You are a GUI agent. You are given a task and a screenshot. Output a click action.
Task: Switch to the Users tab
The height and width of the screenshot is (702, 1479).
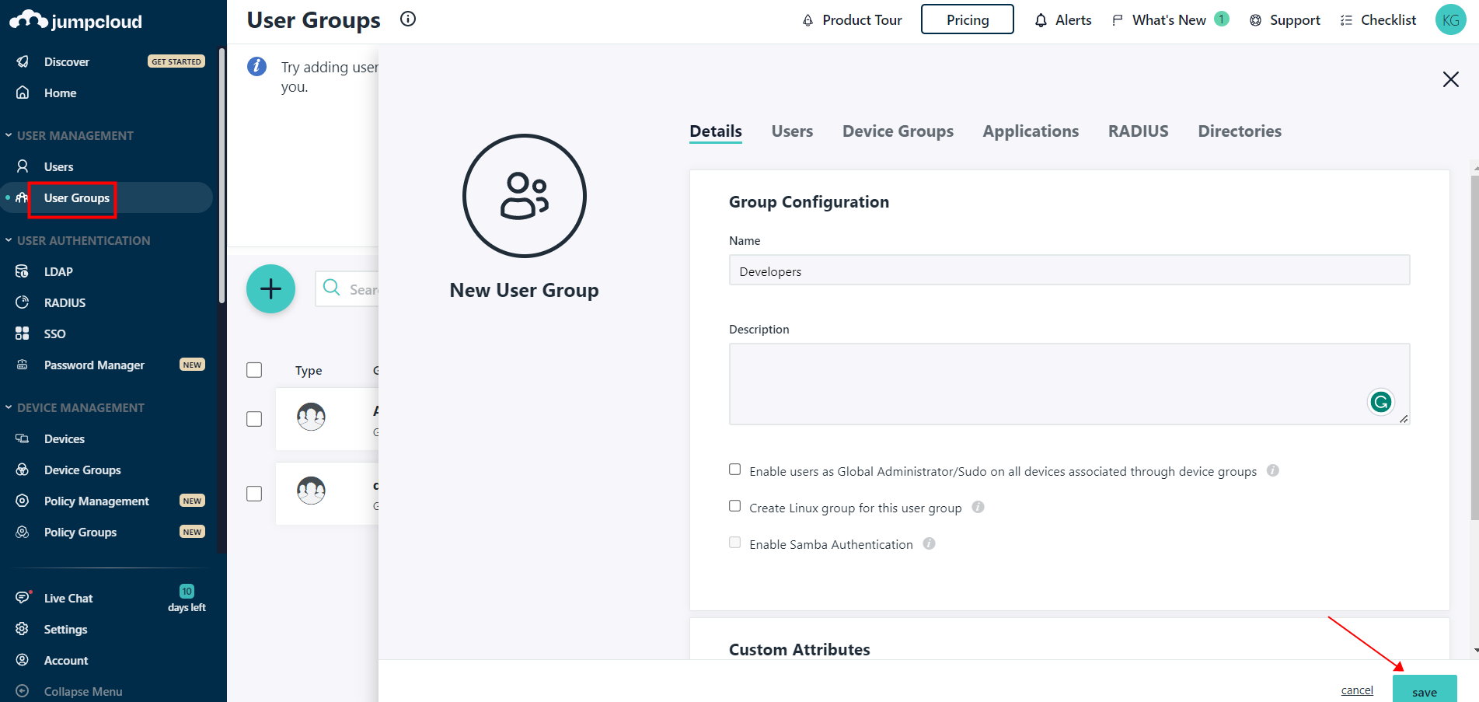[792, 131]
